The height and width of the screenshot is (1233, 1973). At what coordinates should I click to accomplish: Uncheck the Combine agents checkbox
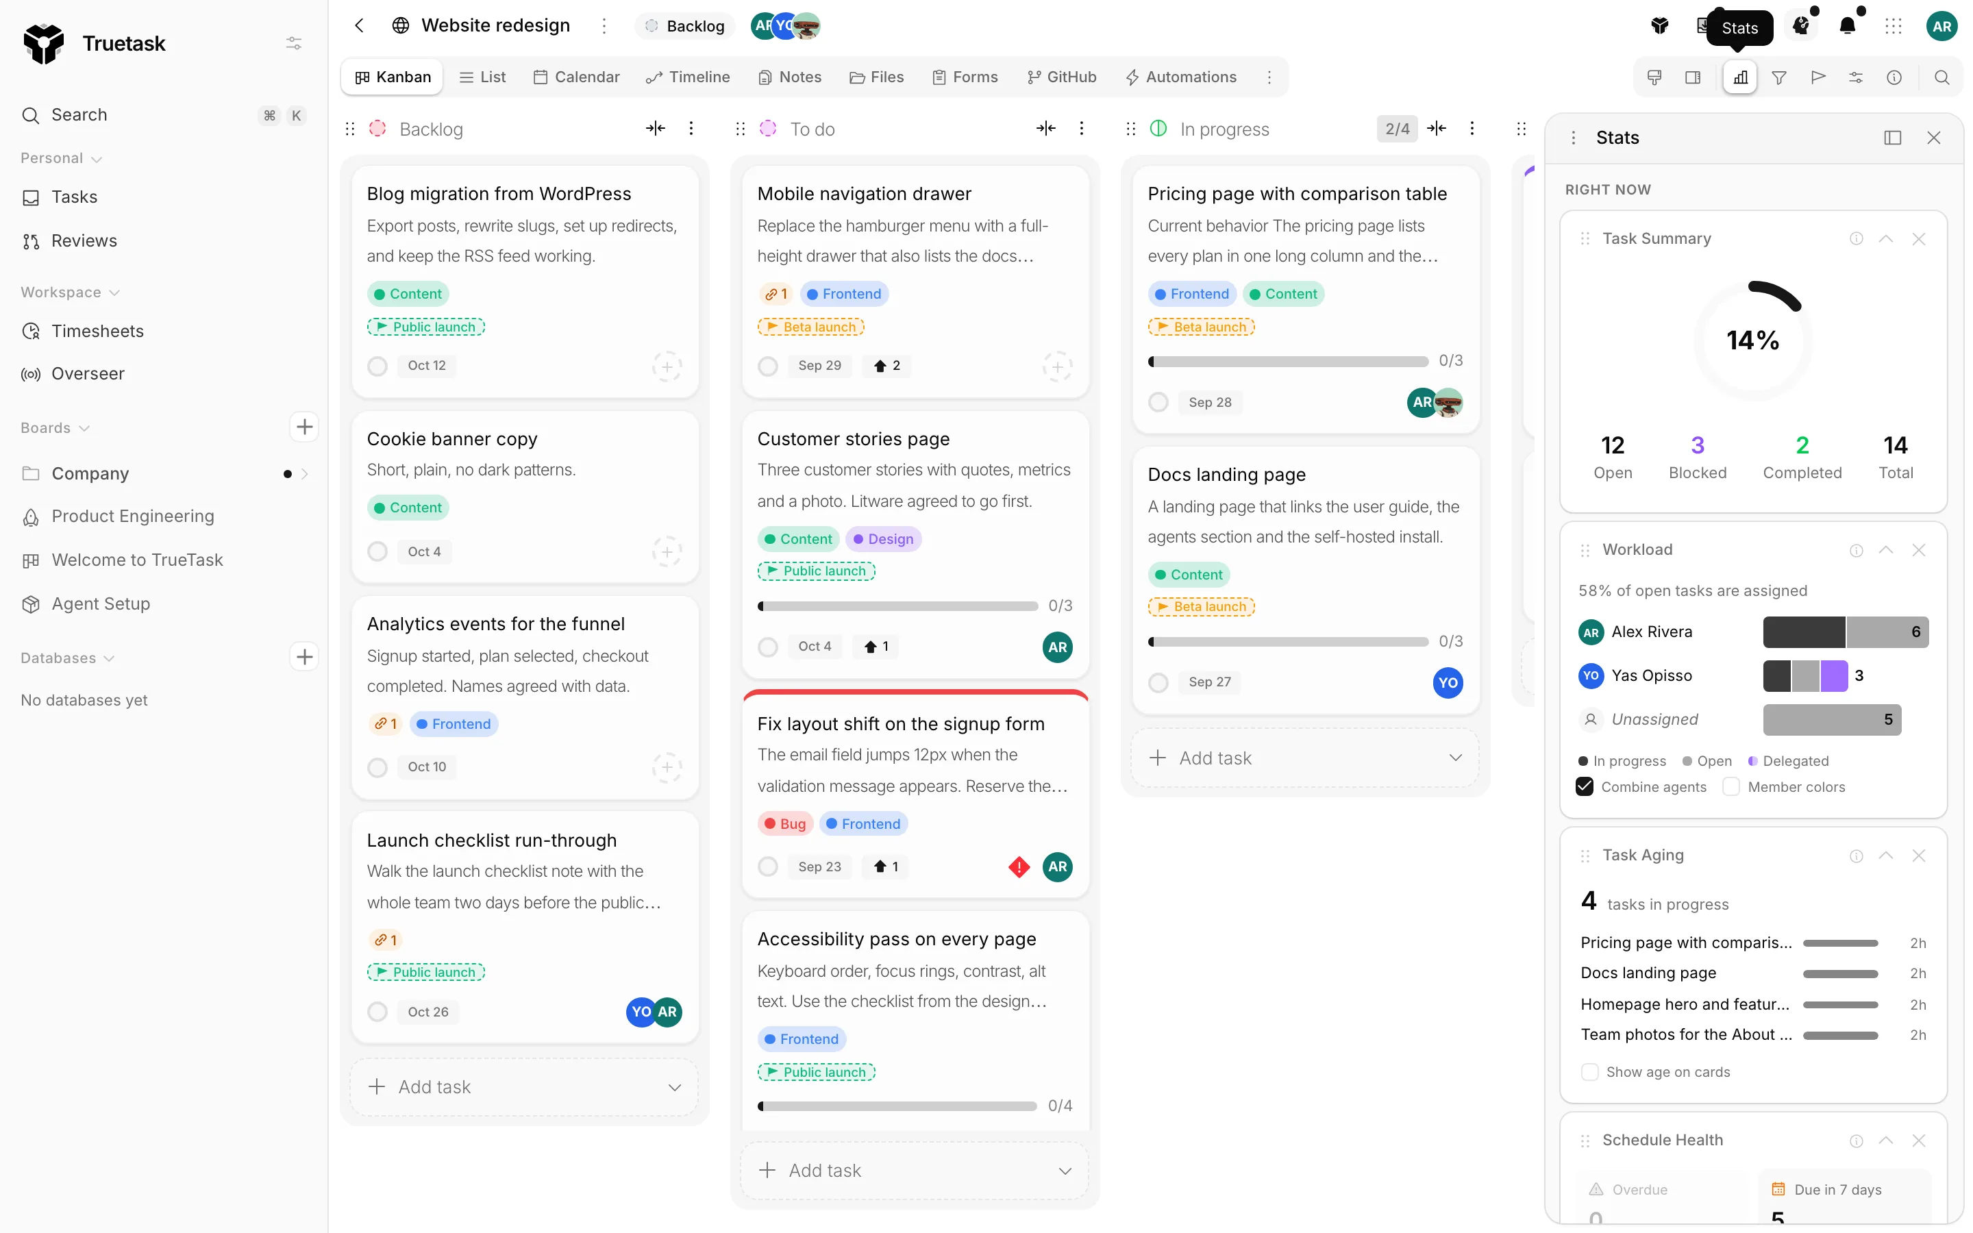(1584, 787)
